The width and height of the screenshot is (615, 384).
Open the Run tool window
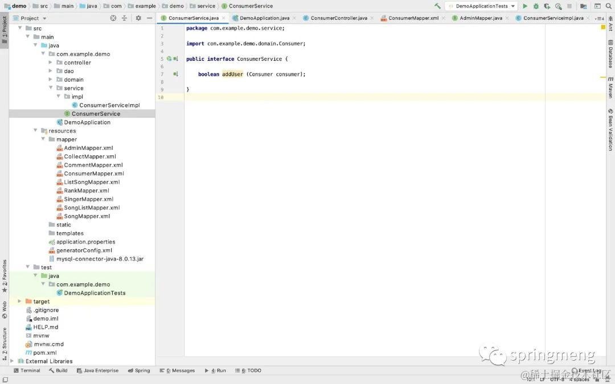[x=215, y=370]
